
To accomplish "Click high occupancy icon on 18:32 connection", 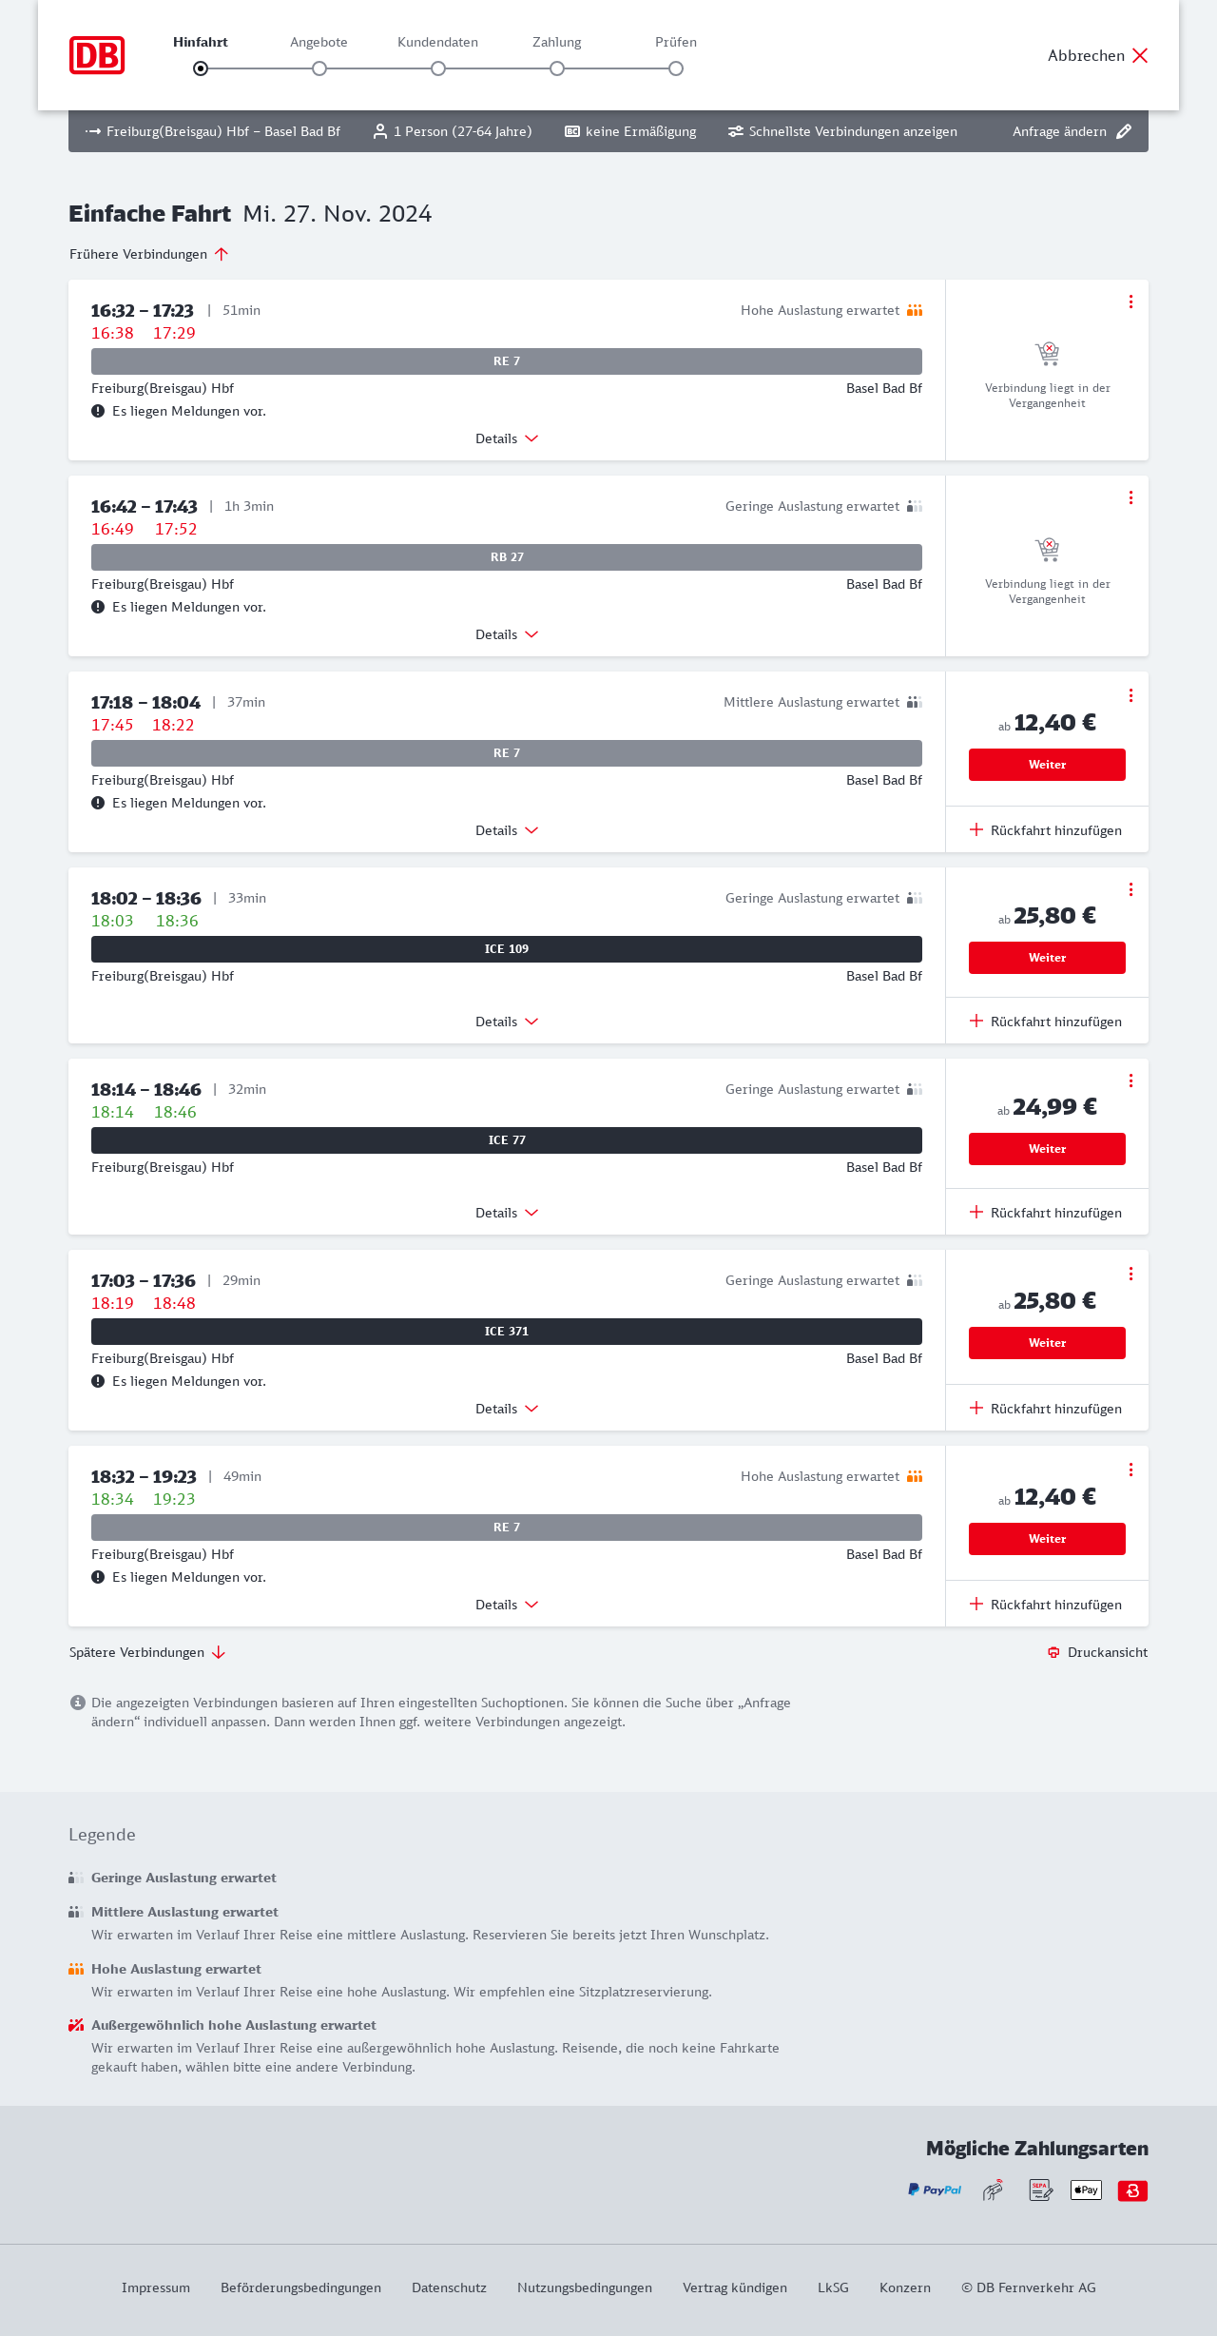I will [915, 1476].
